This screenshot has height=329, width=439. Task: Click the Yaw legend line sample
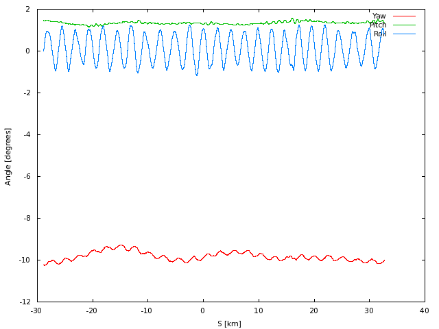tap(404, 16)
